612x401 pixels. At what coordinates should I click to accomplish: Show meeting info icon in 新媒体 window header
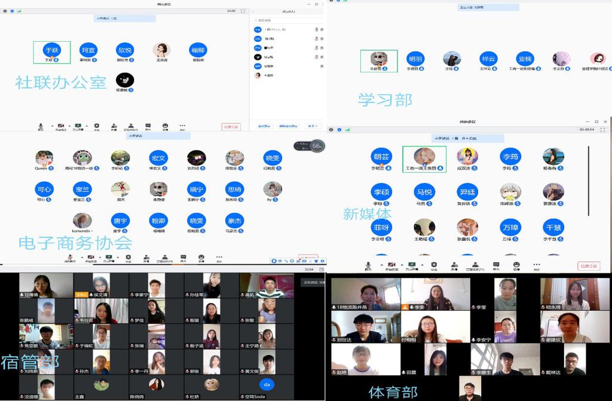pos(331,129)
